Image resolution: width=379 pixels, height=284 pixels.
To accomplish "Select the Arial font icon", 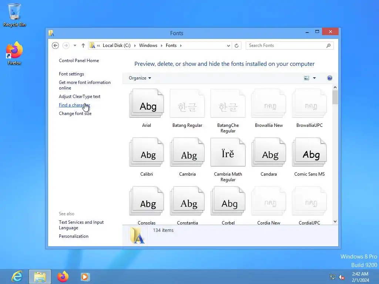I will click(147, 104).
